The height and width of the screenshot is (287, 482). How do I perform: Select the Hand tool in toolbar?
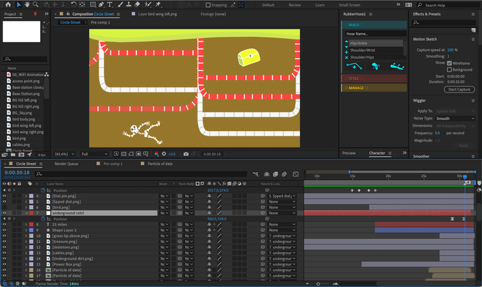(27, 5)
